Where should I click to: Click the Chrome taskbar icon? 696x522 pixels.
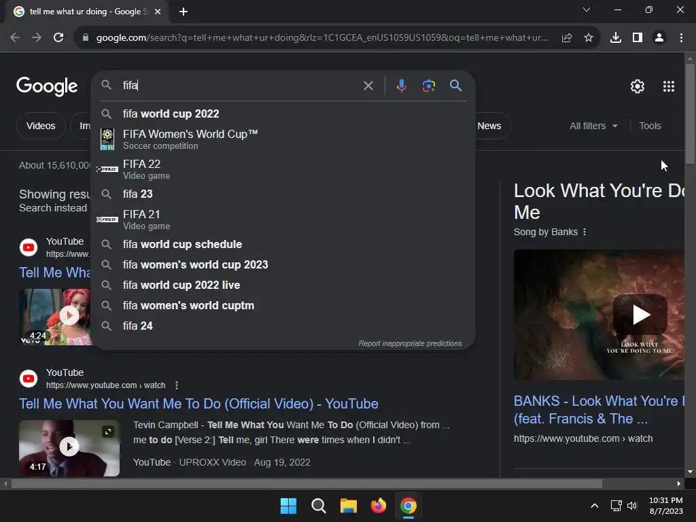[408, 506]
